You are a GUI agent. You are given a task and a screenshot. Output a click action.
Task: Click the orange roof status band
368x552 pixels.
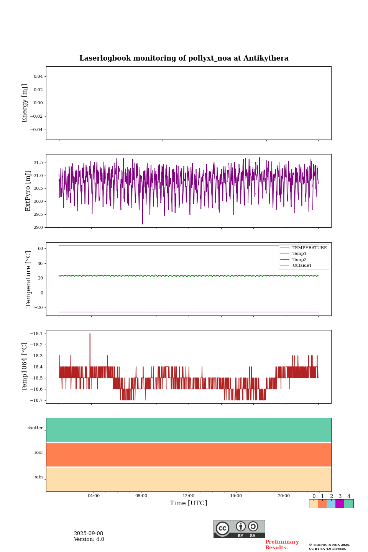pyautogui.click(x=189, y=455)
